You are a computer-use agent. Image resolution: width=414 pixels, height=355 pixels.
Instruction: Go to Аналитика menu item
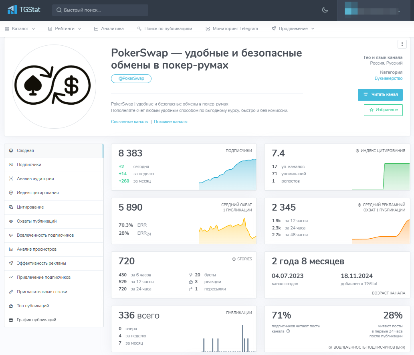coord(109,28)
